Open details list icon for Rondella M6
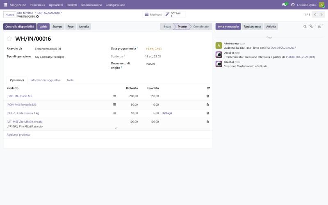Screen dimensions: 328x205 (114, 105)
